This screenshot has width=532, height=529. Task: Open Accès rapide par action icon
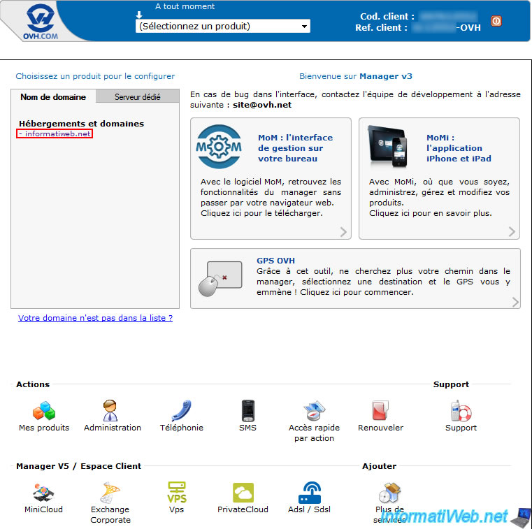pyautogui.click(x=314, y=410)
